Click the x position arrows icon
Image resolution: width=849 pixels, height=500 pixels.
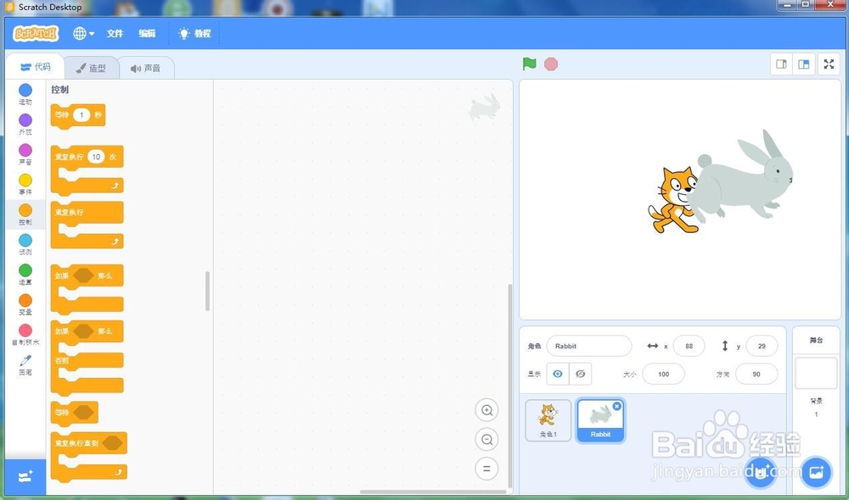[x=652, y=346]
